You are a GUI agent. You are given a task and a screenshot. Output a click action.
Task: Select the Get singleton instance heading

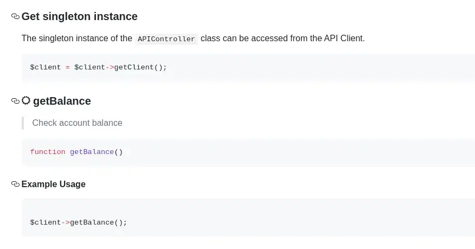click(x=79, y=17)
